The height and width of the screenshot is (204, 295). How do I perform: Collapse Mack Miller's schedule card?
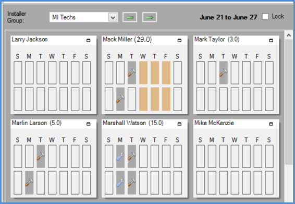[179, 40]
